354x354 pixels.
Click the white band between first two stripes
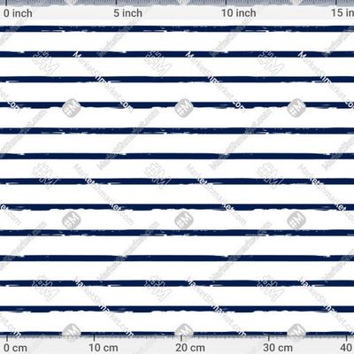177,42
